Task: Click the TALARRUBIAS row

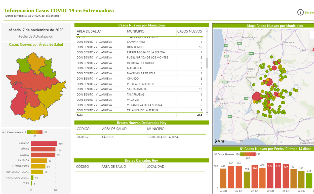Action: pos(139,94)
